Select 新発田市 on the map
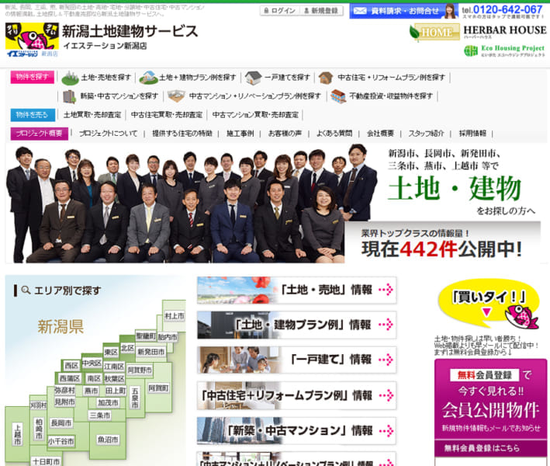The width and height of the screenshot is (550, 466). [150, 352]
